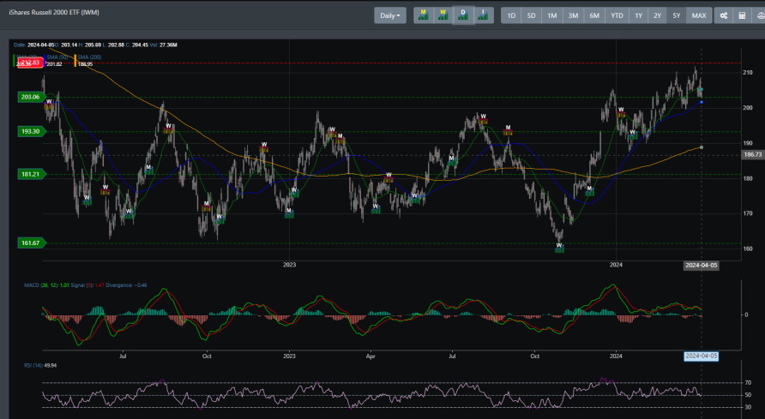This screenshot has height=419, width=765.
Task: Click the W signal marker at the 160 low
Action: [x=559, y=248]
